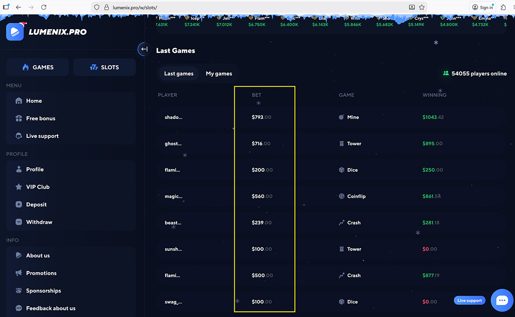Click the Free bonus gift icon
The width and height of the screenshot is (515, 317).
pyautogui.click(x=18, y=119)
